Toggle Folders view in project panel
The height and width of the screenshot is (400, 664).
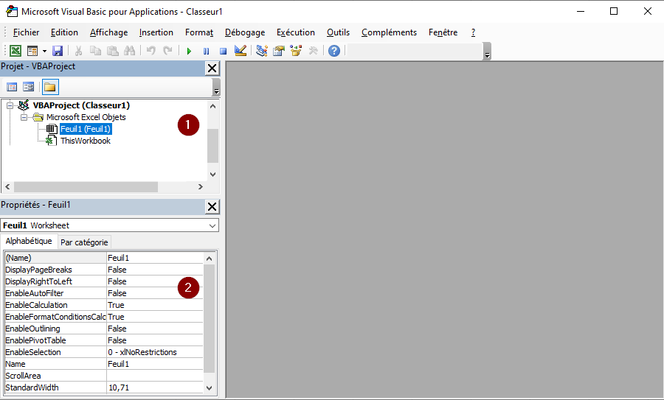[x=50, y=87]
